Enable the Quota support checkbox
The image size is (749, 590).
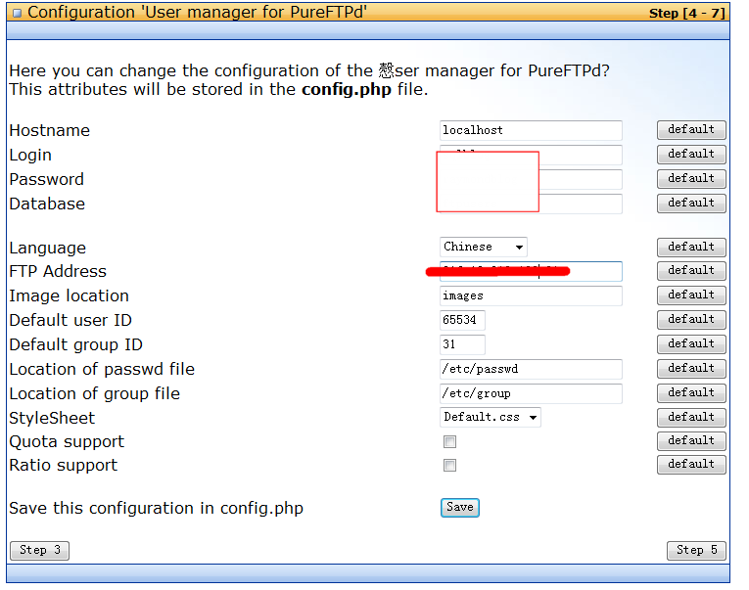click(449, 441)
